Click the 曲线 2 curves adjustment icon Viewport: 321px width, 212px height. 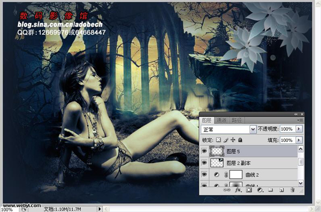click(x=216, y=175)
